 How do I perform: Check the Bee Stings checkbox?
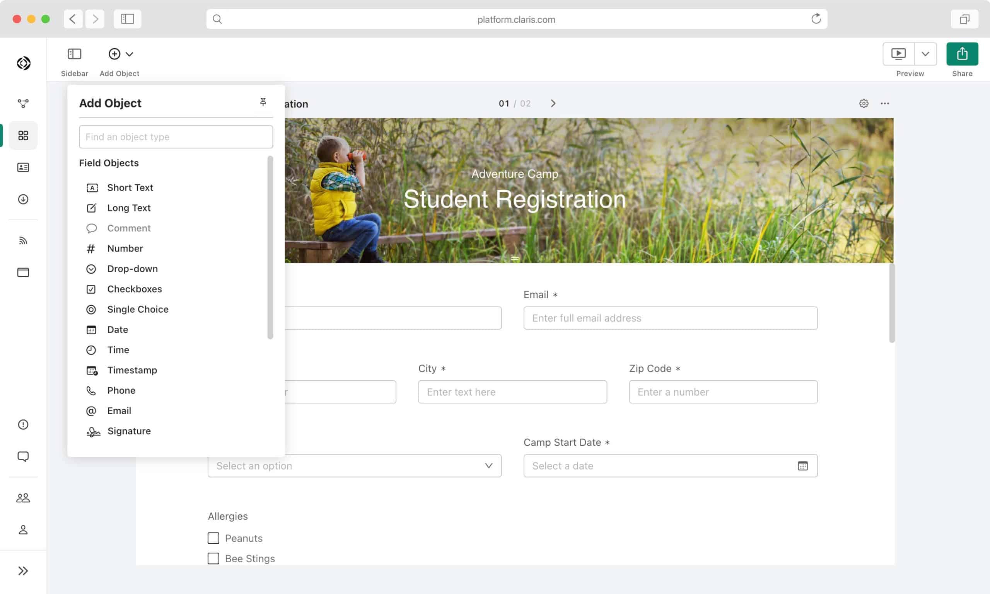point(213,558)
